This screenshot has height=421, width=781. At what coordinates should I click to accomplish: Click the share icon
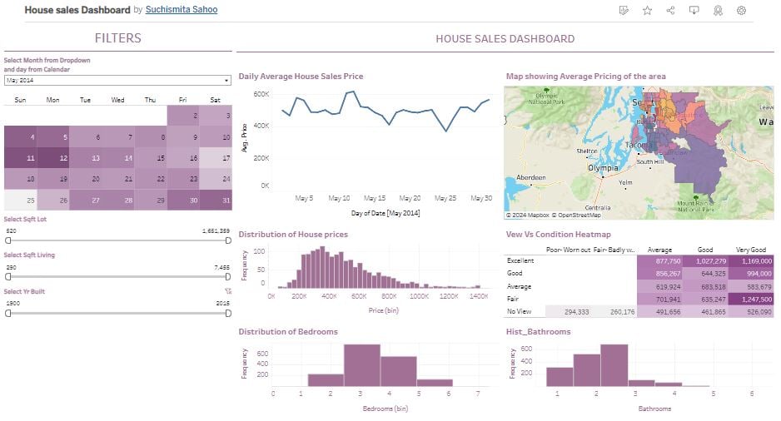670,11
